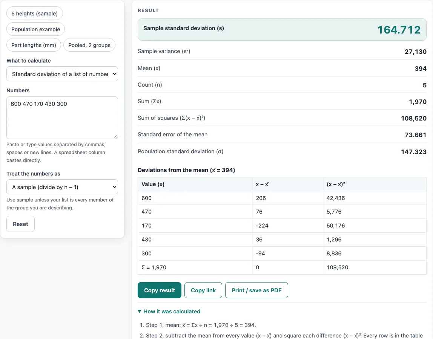Click the deviation cell showing 206
This screenshot has width=433, height=339.
tap(287, 198)
